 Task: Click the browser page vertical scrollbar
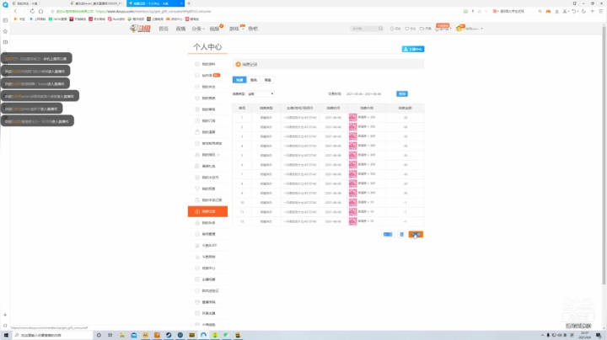click(604, 155)
